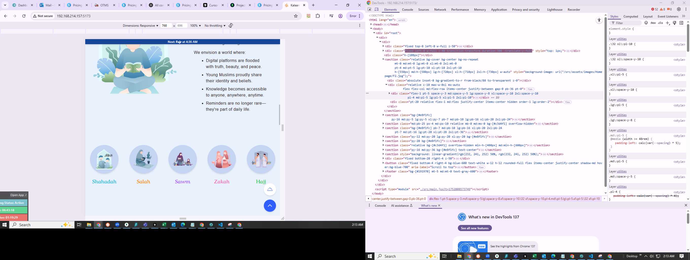Reload the page in Chrome
Viewport: 690px width, 260px height.
[x=24, y=16]
